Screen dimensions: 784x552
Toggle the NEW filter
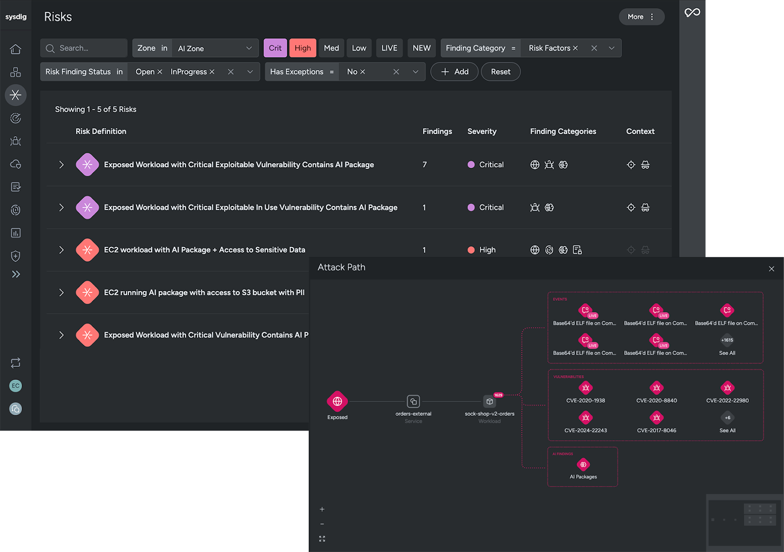point(421,48)
